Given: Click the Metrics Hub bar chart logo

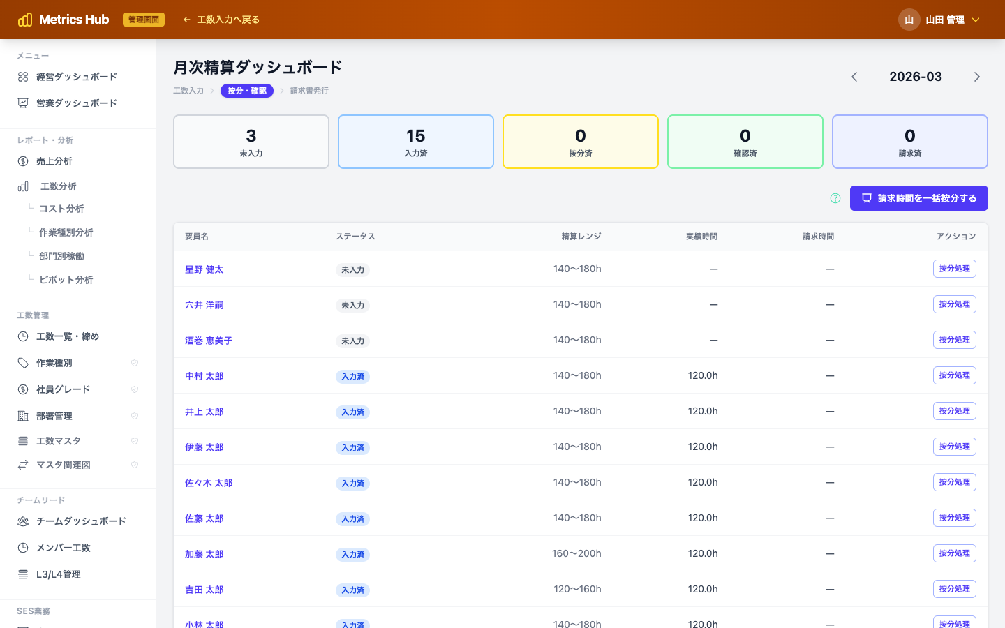Looking at the screenshot, I should pos(25,20).
